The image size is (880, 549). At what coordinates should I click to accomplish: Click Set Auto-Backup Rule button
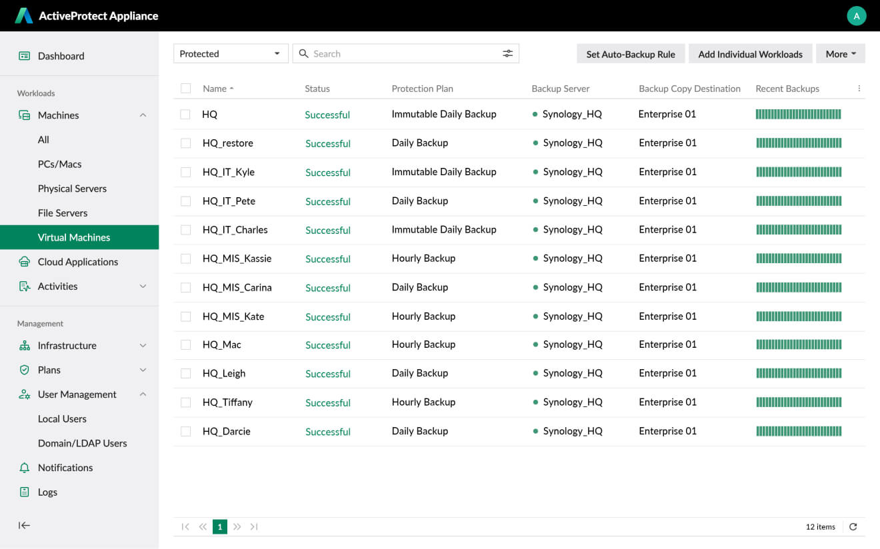[x=630, y=54]
